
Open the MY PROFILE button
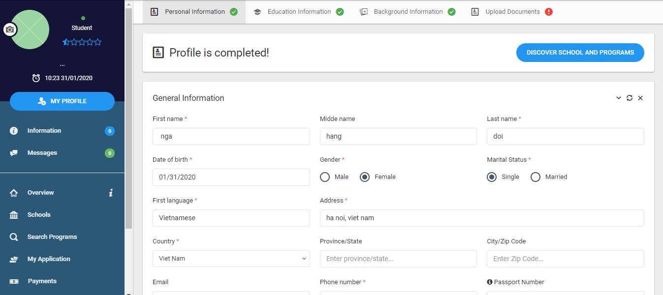pyautogui.click(x=62, y=101)
